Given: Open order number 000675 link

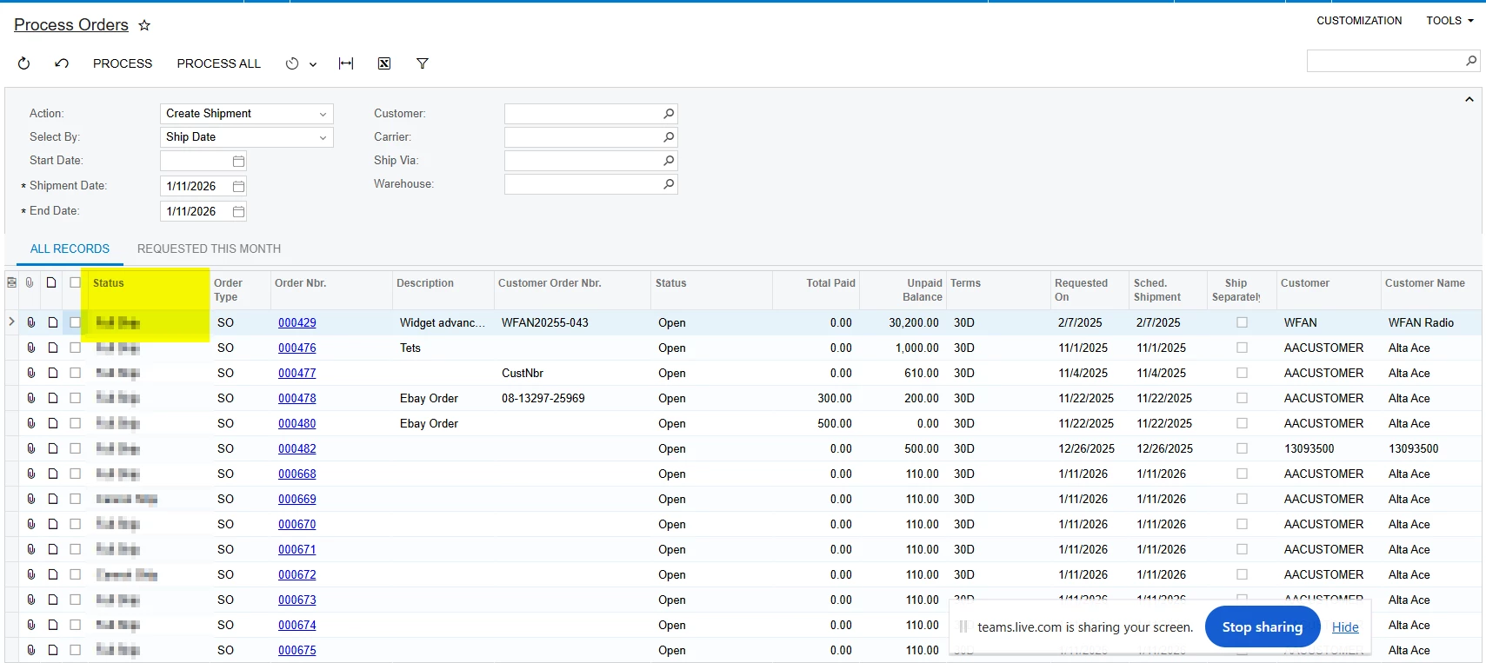Looking at the screenshot, I should coord(297,650).
